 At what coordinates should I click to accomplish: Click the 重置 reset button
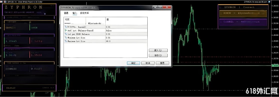162,63
